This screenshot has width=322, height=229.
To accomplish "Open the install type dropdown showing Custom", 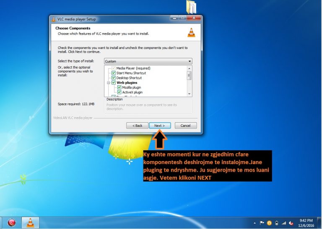I will (x=148, y=61).
